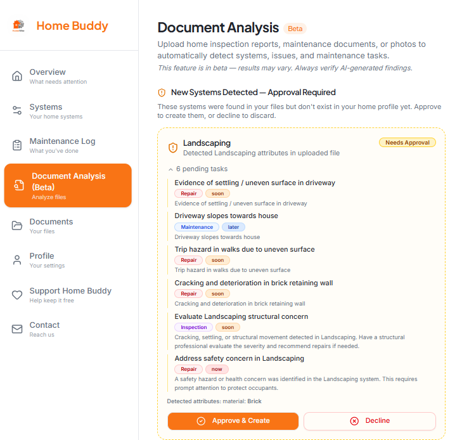Click 'Address safety concern in Landscaping' title
Screen dimensions: 462x440
[x=240, y=358]
